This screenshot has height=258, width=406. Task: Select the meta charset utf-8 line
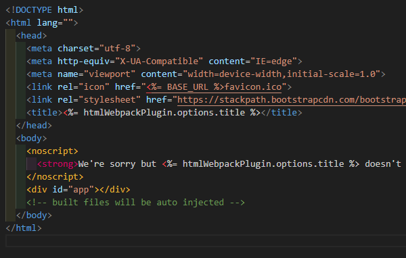pos(83,49)
